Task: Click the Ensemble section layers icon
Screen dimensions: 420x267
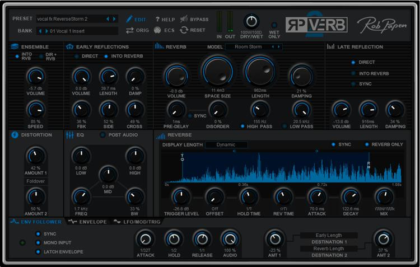Action: tap(15, 46)
